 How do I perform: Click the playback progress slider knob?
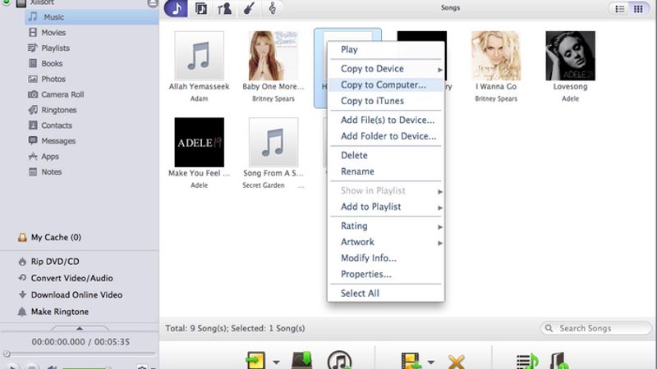tap(7, 354)
